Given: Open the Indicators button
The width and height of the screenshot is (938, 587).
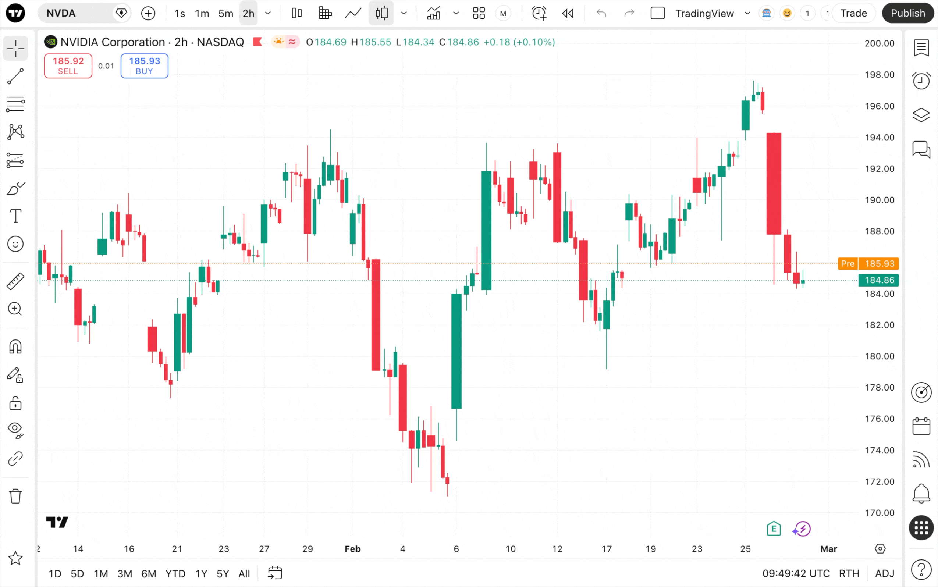Looking at the screenshot, I should (x=434, y=14).
